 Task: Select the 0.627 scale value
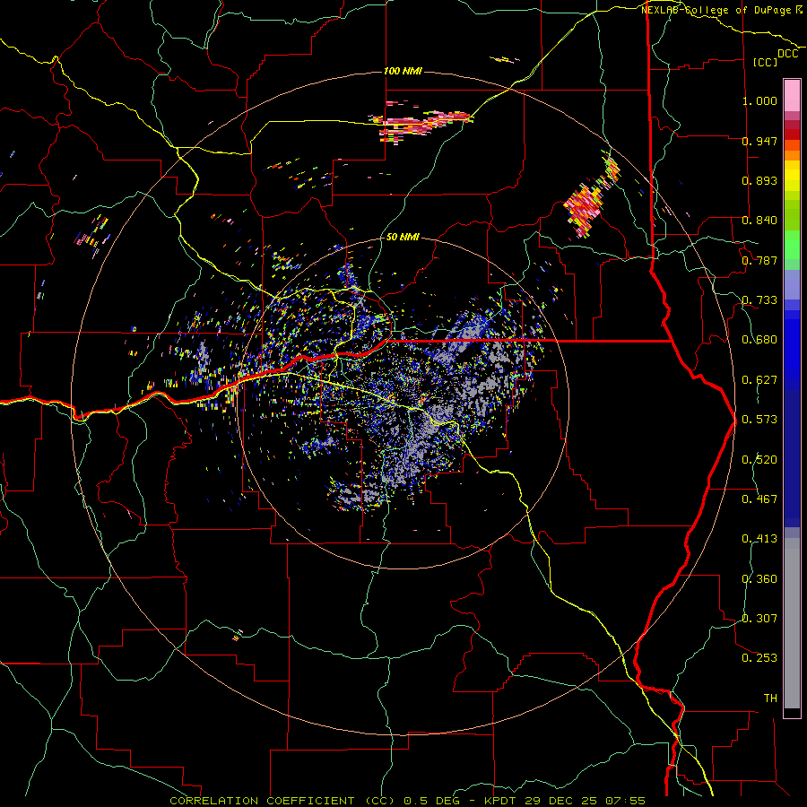pos(759,380)
